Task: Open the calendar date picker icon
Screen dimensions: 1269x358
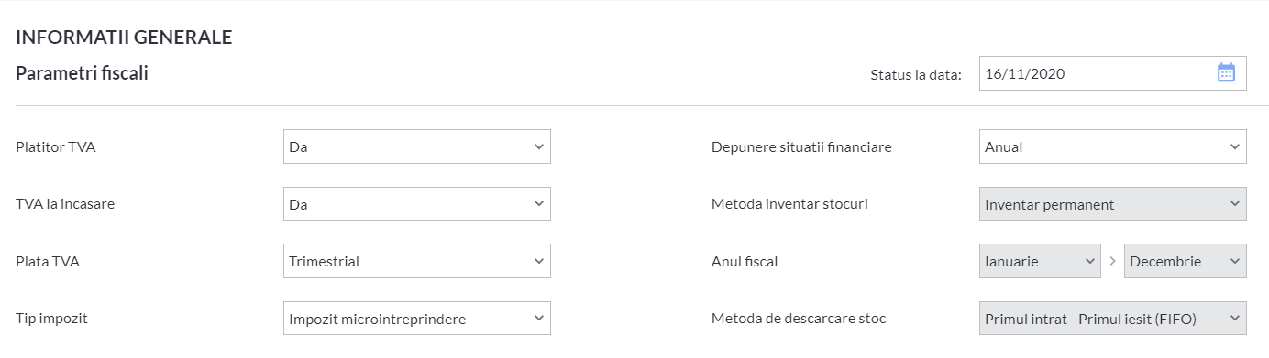Action: click(x=1226, y=73)
